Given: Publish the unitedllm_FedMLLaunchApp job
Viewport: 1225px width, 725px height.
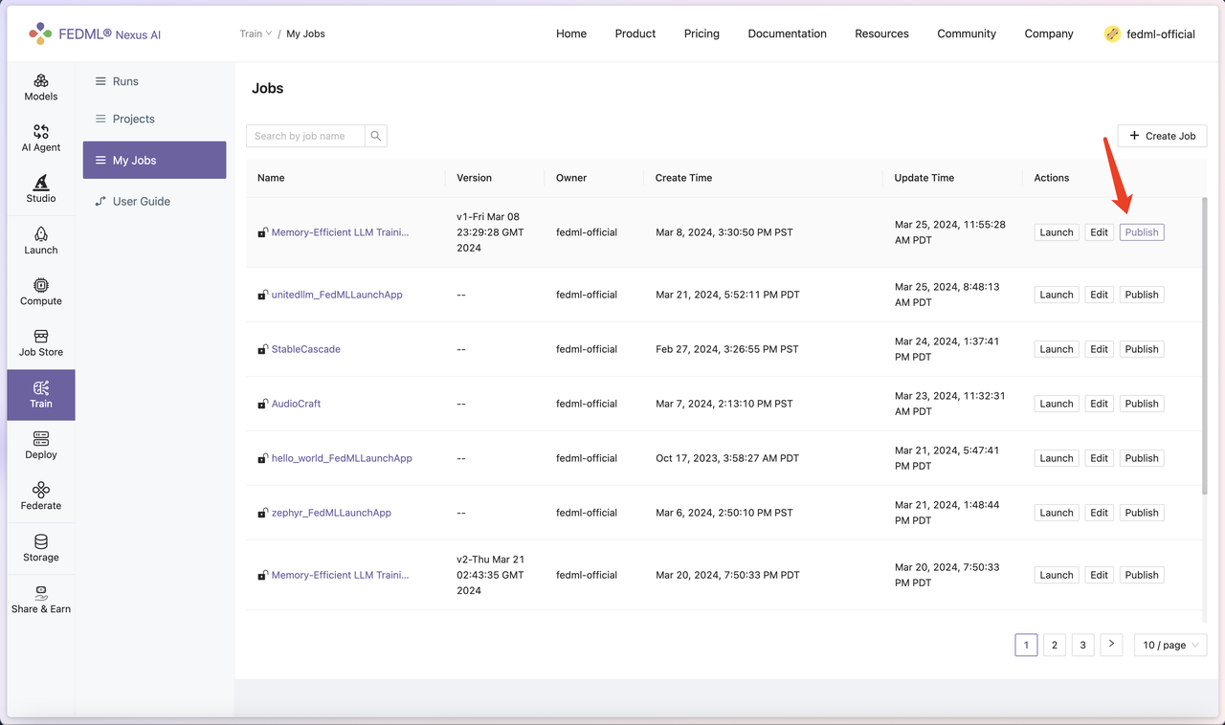Looking at the screenshot, I should pos(1142,295).
